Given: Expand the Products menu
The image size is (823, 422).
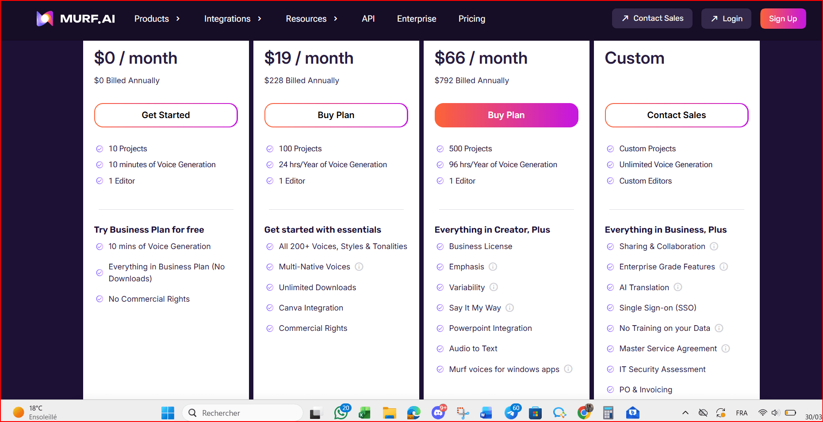Looking at the screenshot, I should (157, 19).
